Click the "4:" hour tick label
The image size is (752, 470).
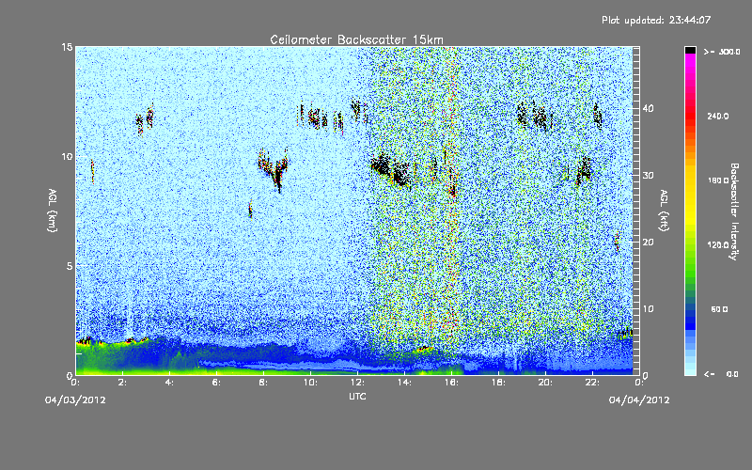[170, 383]
